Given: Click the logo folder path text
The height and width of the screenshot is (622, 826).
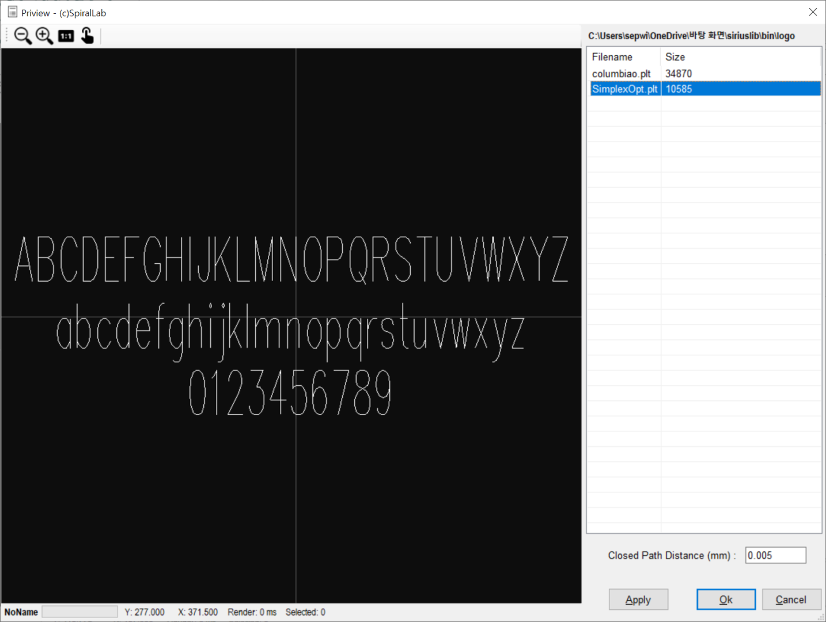Looking at the screenshot, I should point(691,36).
